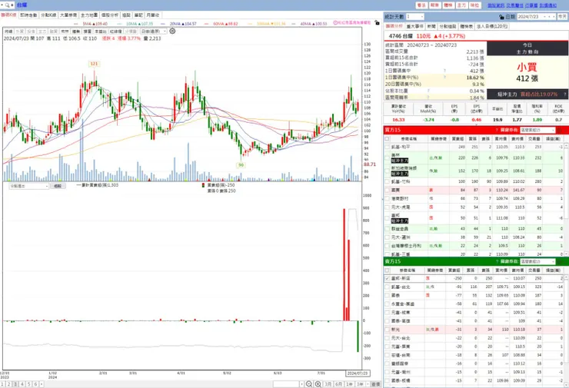Toggle 均線 overlay button
569x388 pixels.
(8, 32)
